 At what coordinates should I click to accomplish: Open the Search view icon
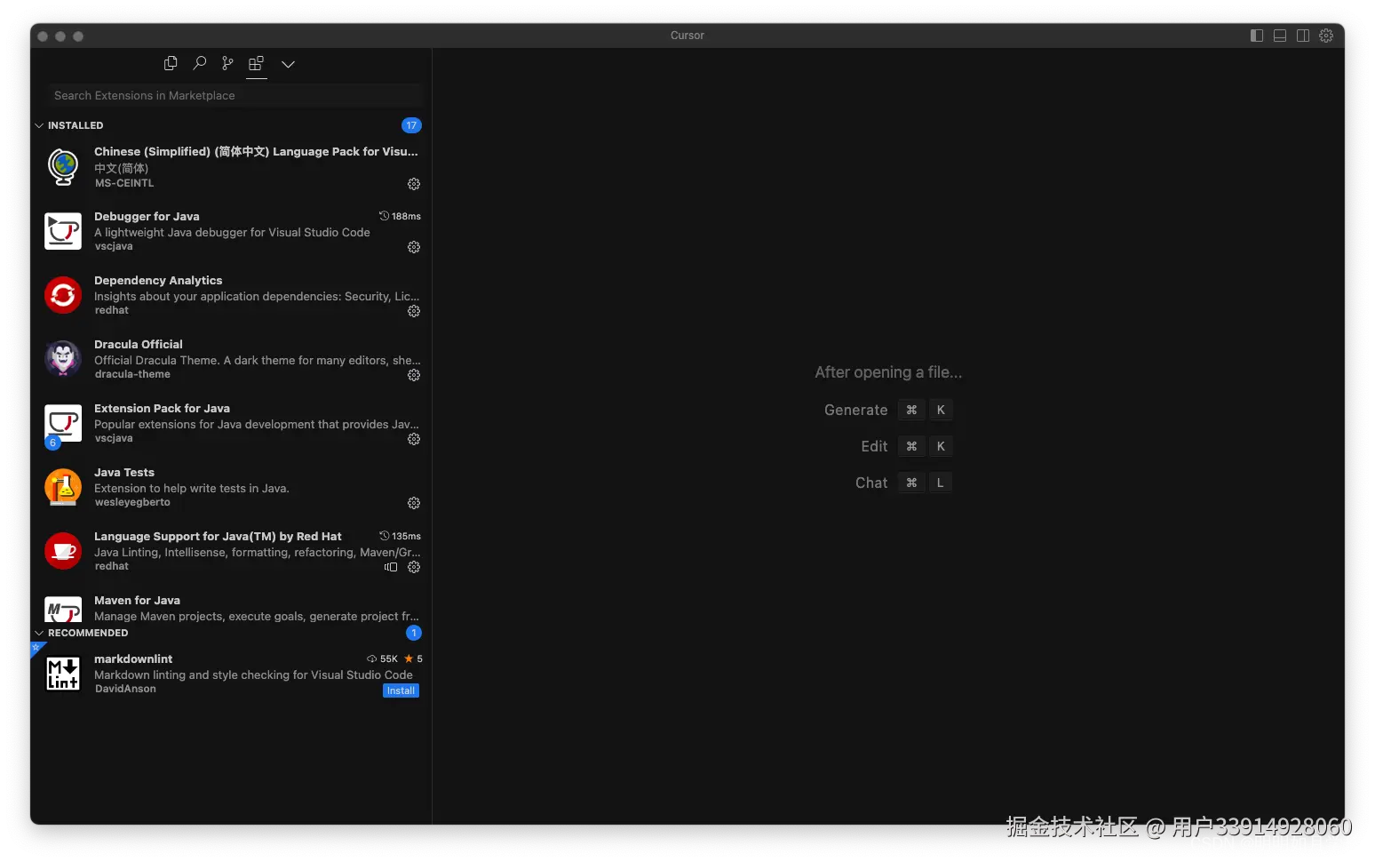(200, 63)
